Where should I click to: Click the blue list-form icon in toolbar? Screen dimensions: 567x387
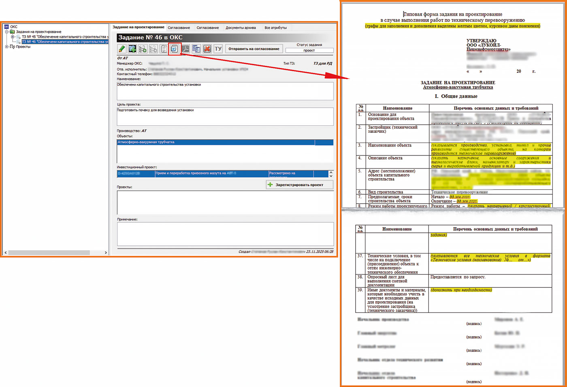point(196,49)
